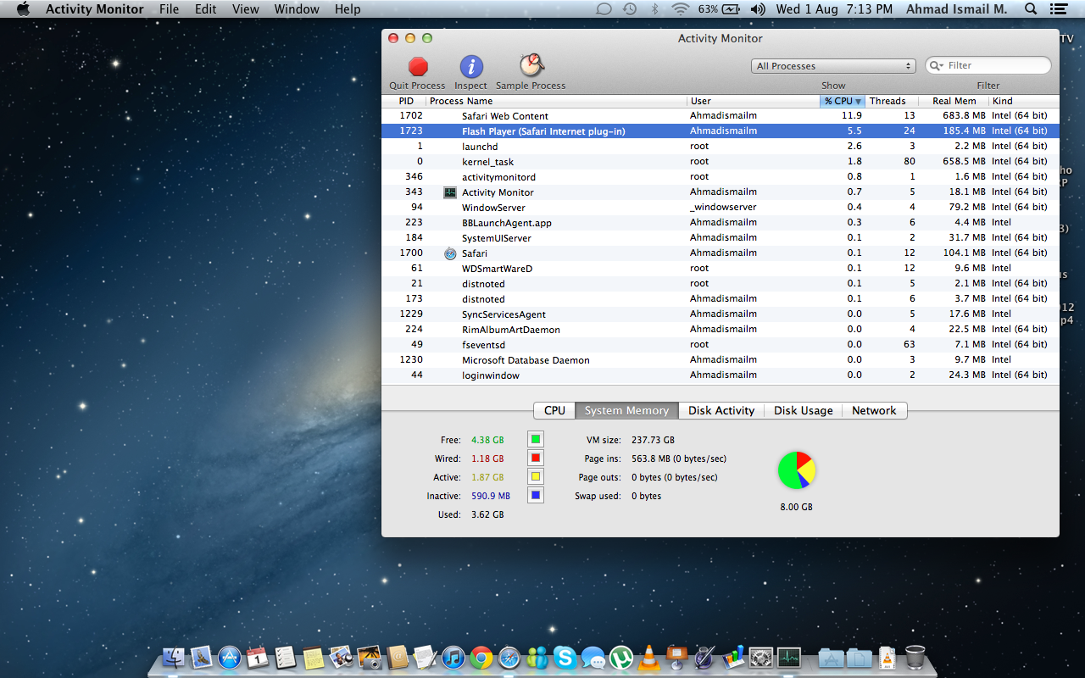1085x678 pixels.
Task: Click the red Wired memory color swatch
Action: (x=536, y=458)
